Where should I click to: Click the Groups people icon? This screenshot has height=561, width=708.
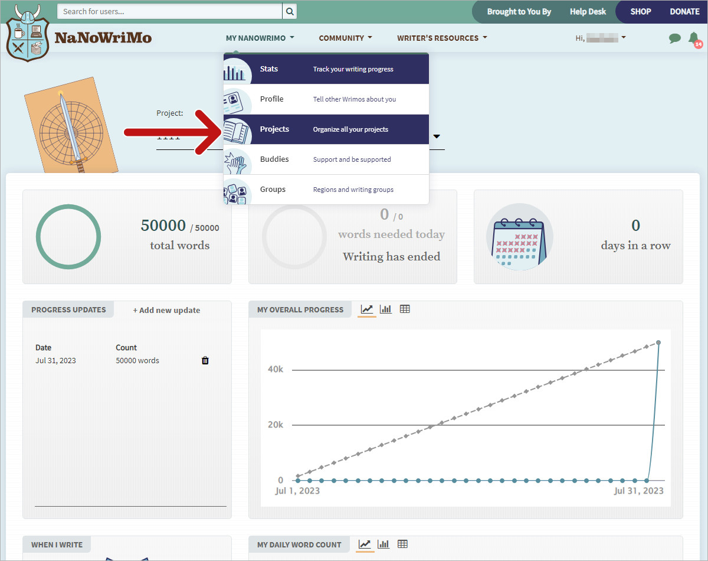(237, 190)
